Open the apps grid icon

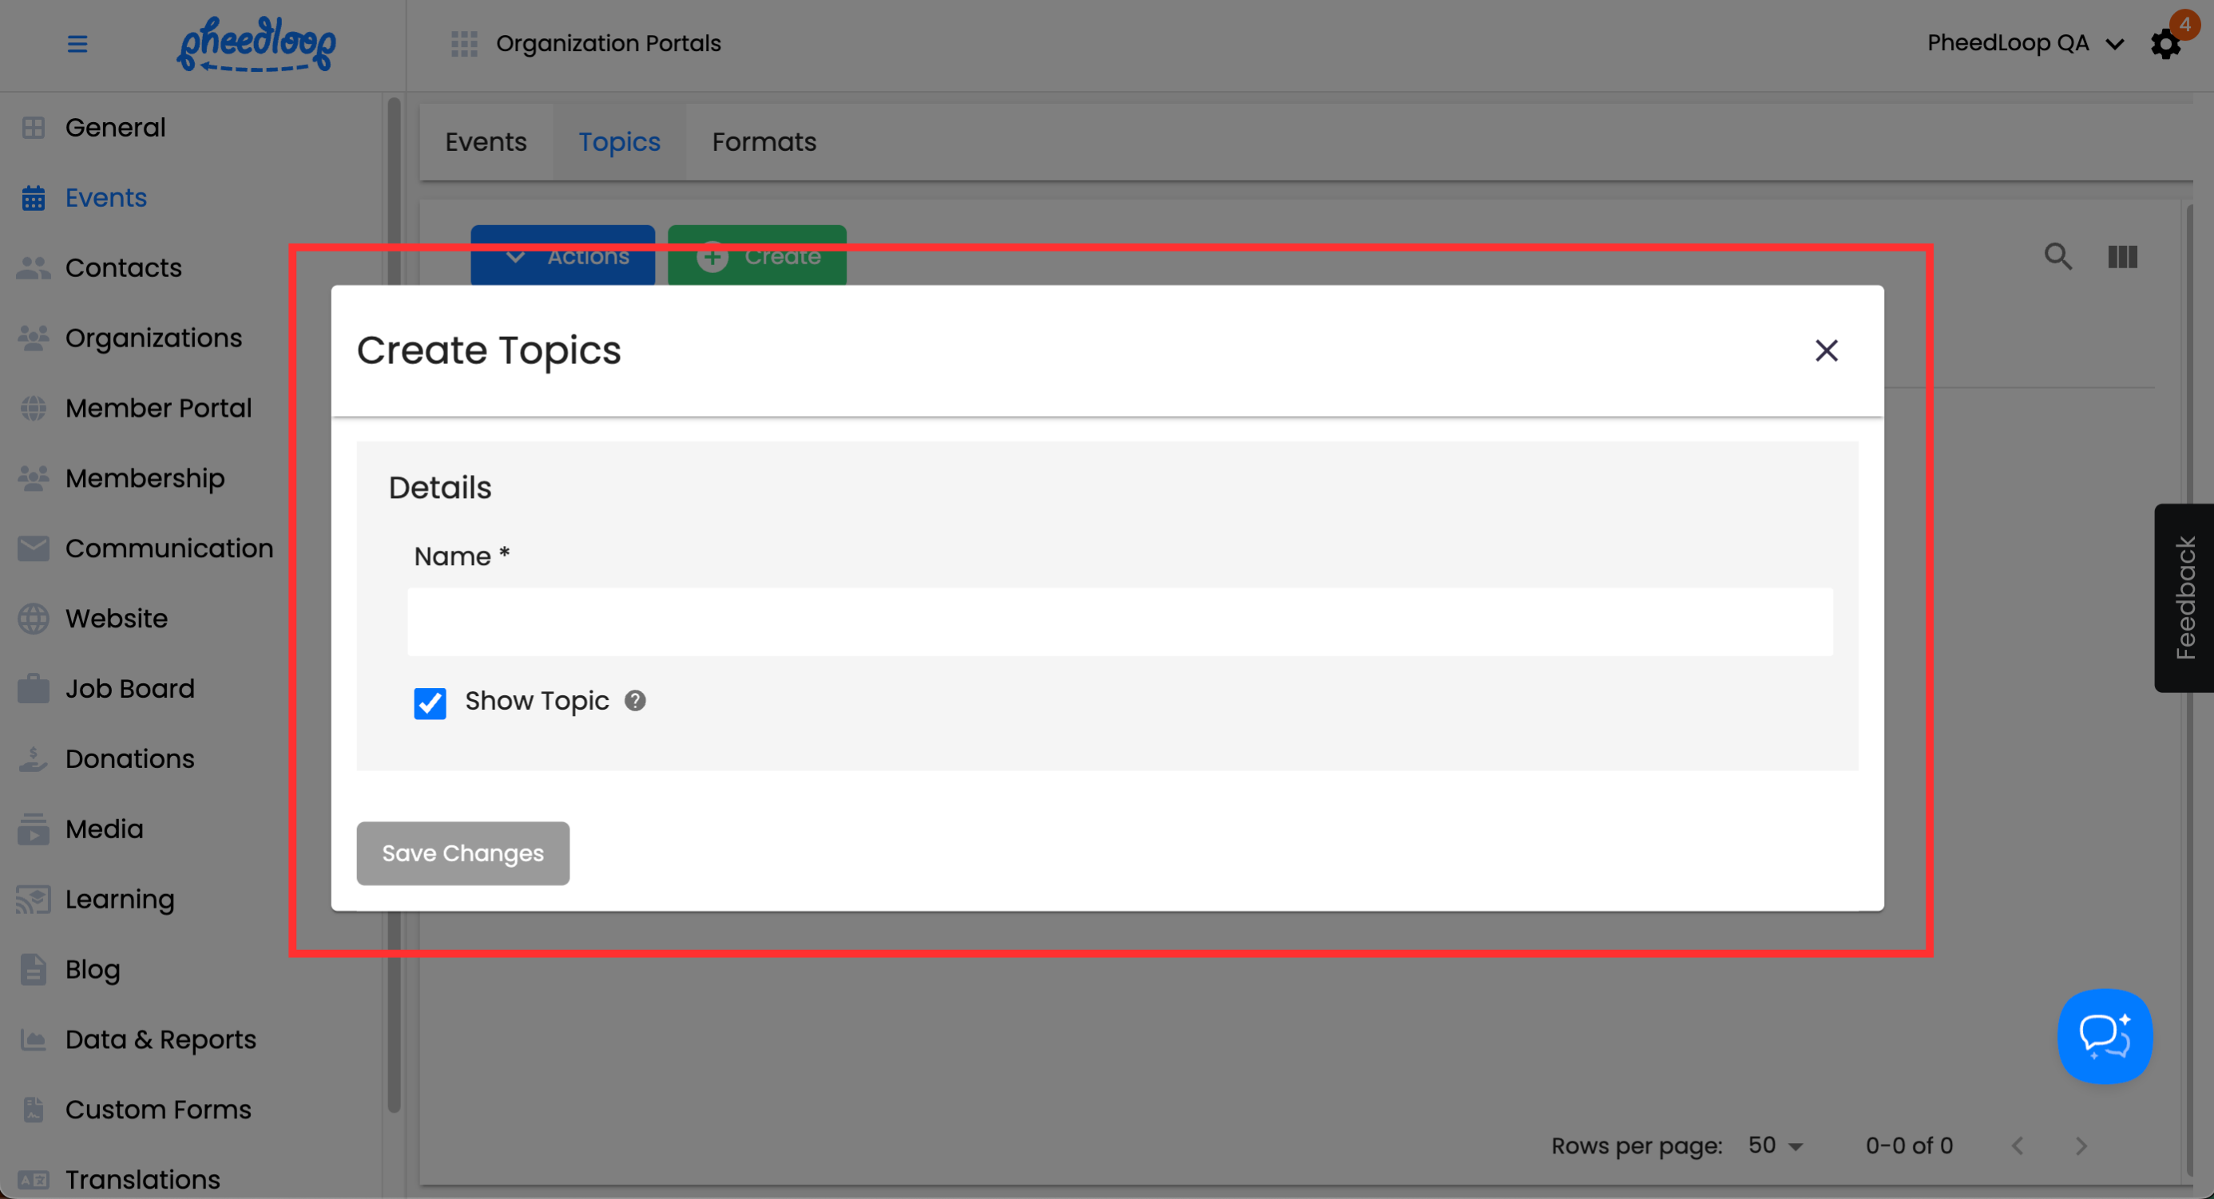tap(464, 44)
